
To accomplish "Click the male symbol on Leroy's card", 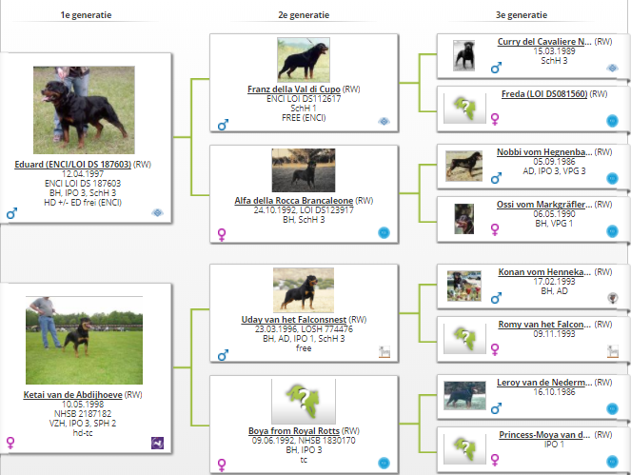I will point(495,406).
